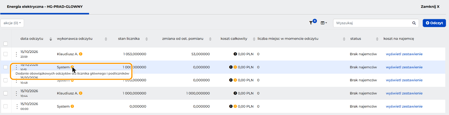The height and width of the screenshot is (115, 449).
Task: Click orange alert icon in 10:48 cost cell
Action: (235, 80)
